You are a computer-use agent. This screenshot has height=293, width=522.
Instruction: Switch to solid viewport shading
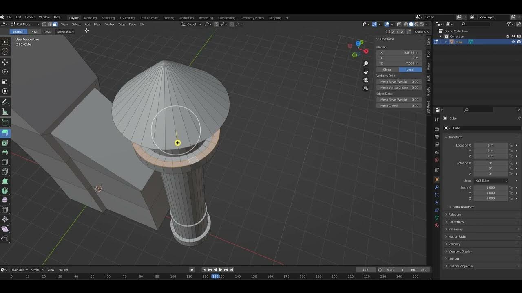coord(411,24)
